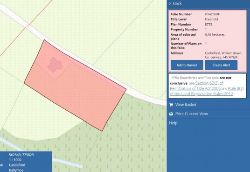
Task: Select Print Current View option
Action: (x=192, y=114)
